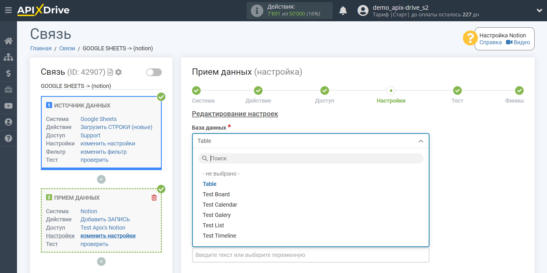Image resolution: width=547 pixels, height=273 pixels.
Task: Add a block with the upper plus button
Action: [x=101, y=179]
